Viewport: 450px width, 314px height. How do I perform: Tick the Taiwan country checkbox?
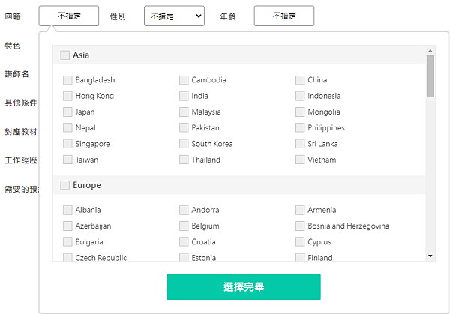68,160
